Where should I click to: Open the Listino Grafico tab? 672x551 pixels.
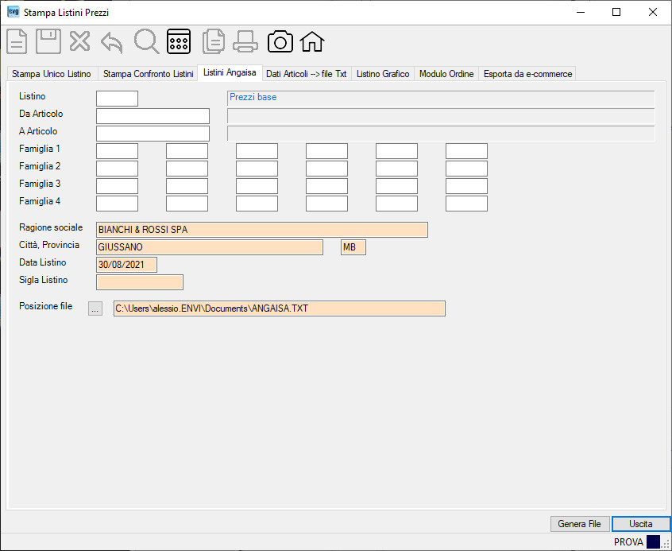pos(383,74)
